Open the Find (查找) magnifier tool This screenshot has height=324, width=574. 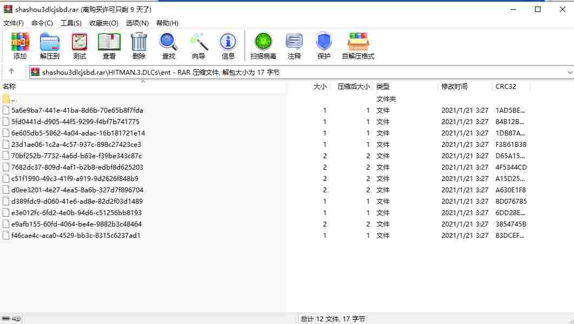click(x=168, y=46)
